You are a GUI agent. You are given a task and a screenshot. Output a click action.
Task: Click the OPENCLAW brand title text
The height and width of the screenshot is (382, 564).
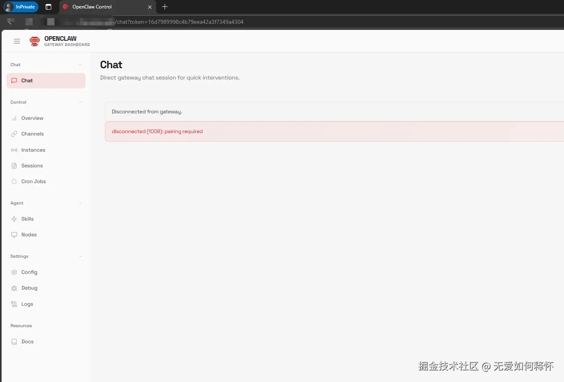click(x=61, y=39)
